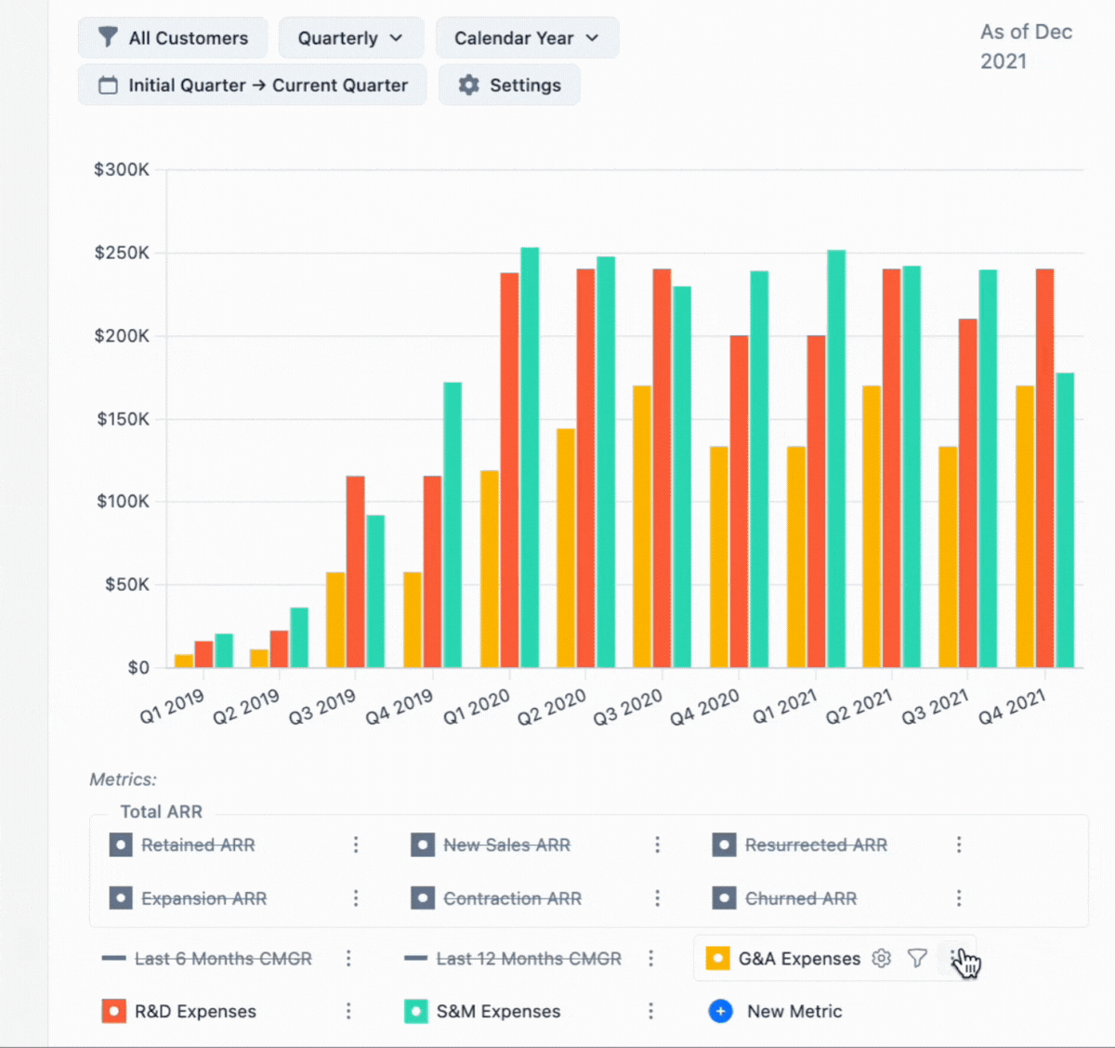Image resolution: width=1115 pixels, height=1048 pixels.
Task: Click the blue plus icon for New Metric
Action: point(720,1011)
